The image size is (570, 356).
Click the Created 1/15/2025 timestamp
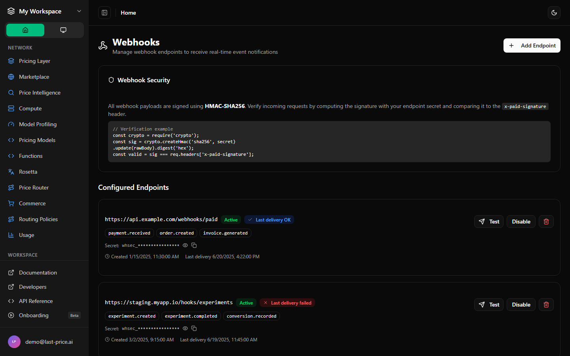[x=142, y=257]
